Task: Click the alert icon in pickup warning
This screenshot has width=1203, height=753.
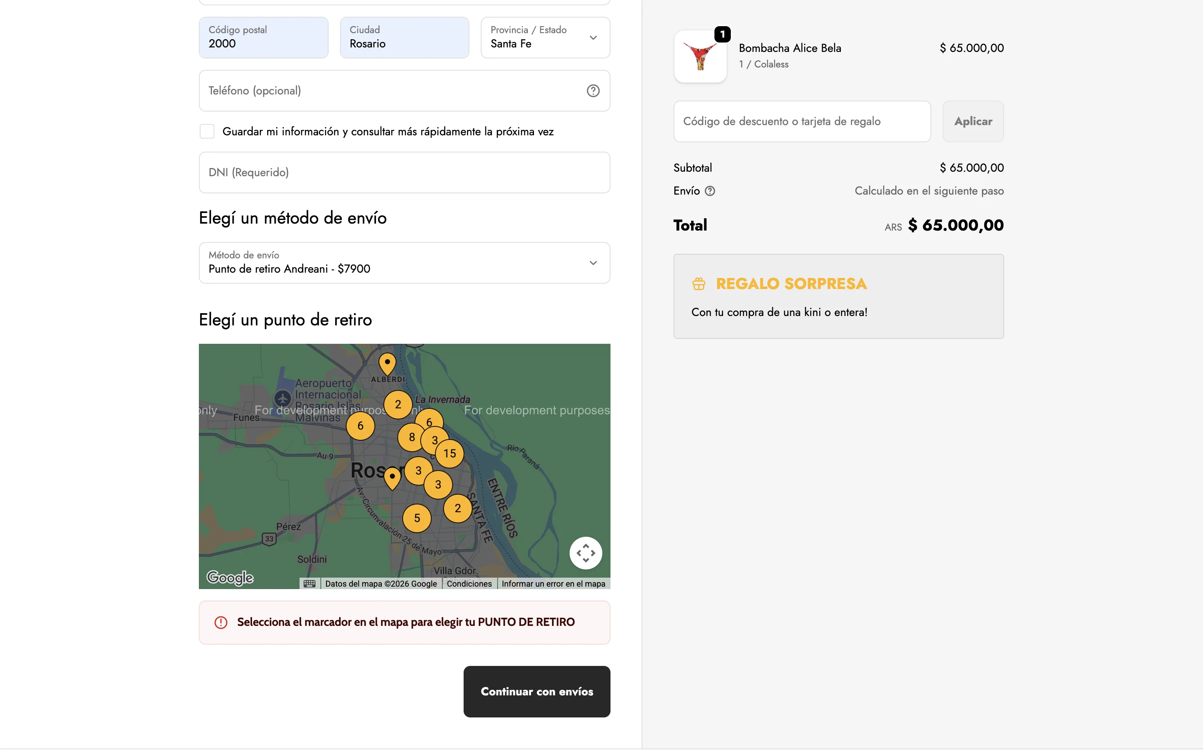Action: coord(221,623)
